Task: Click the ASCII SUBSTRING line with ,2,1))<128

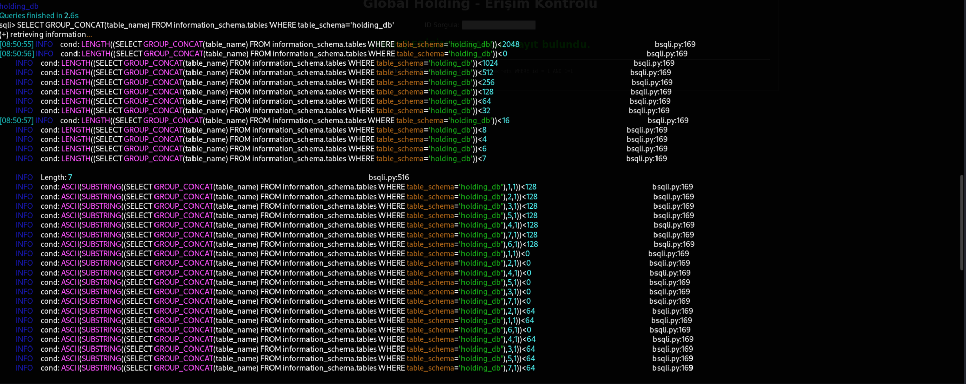Action: click(289, 197)
